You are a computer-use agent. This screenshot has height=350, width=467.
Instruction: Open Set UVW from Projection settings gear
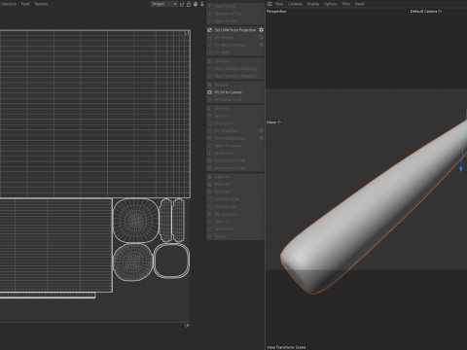pyautogui.click(x=261, y=30)
